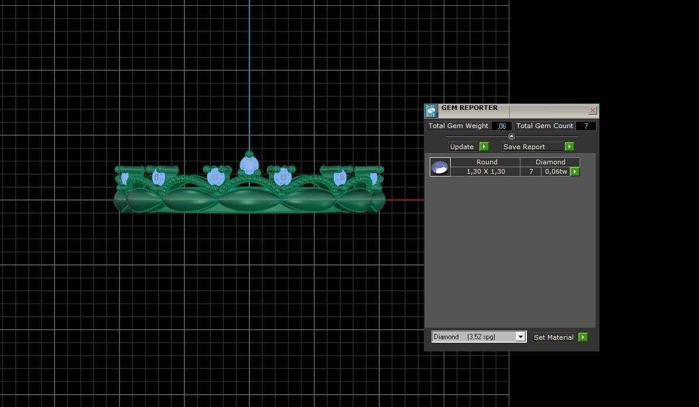Click the Update button

(x=463, y=147)
